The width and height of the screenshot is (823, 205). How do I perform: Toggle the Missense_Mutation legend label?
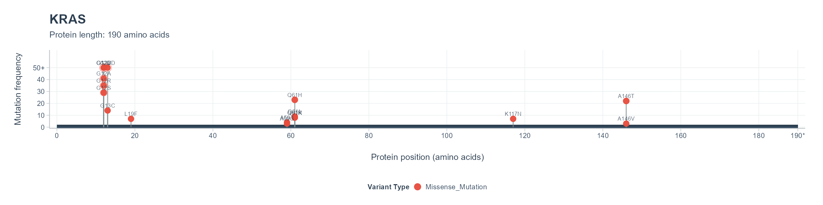[456, 187]
